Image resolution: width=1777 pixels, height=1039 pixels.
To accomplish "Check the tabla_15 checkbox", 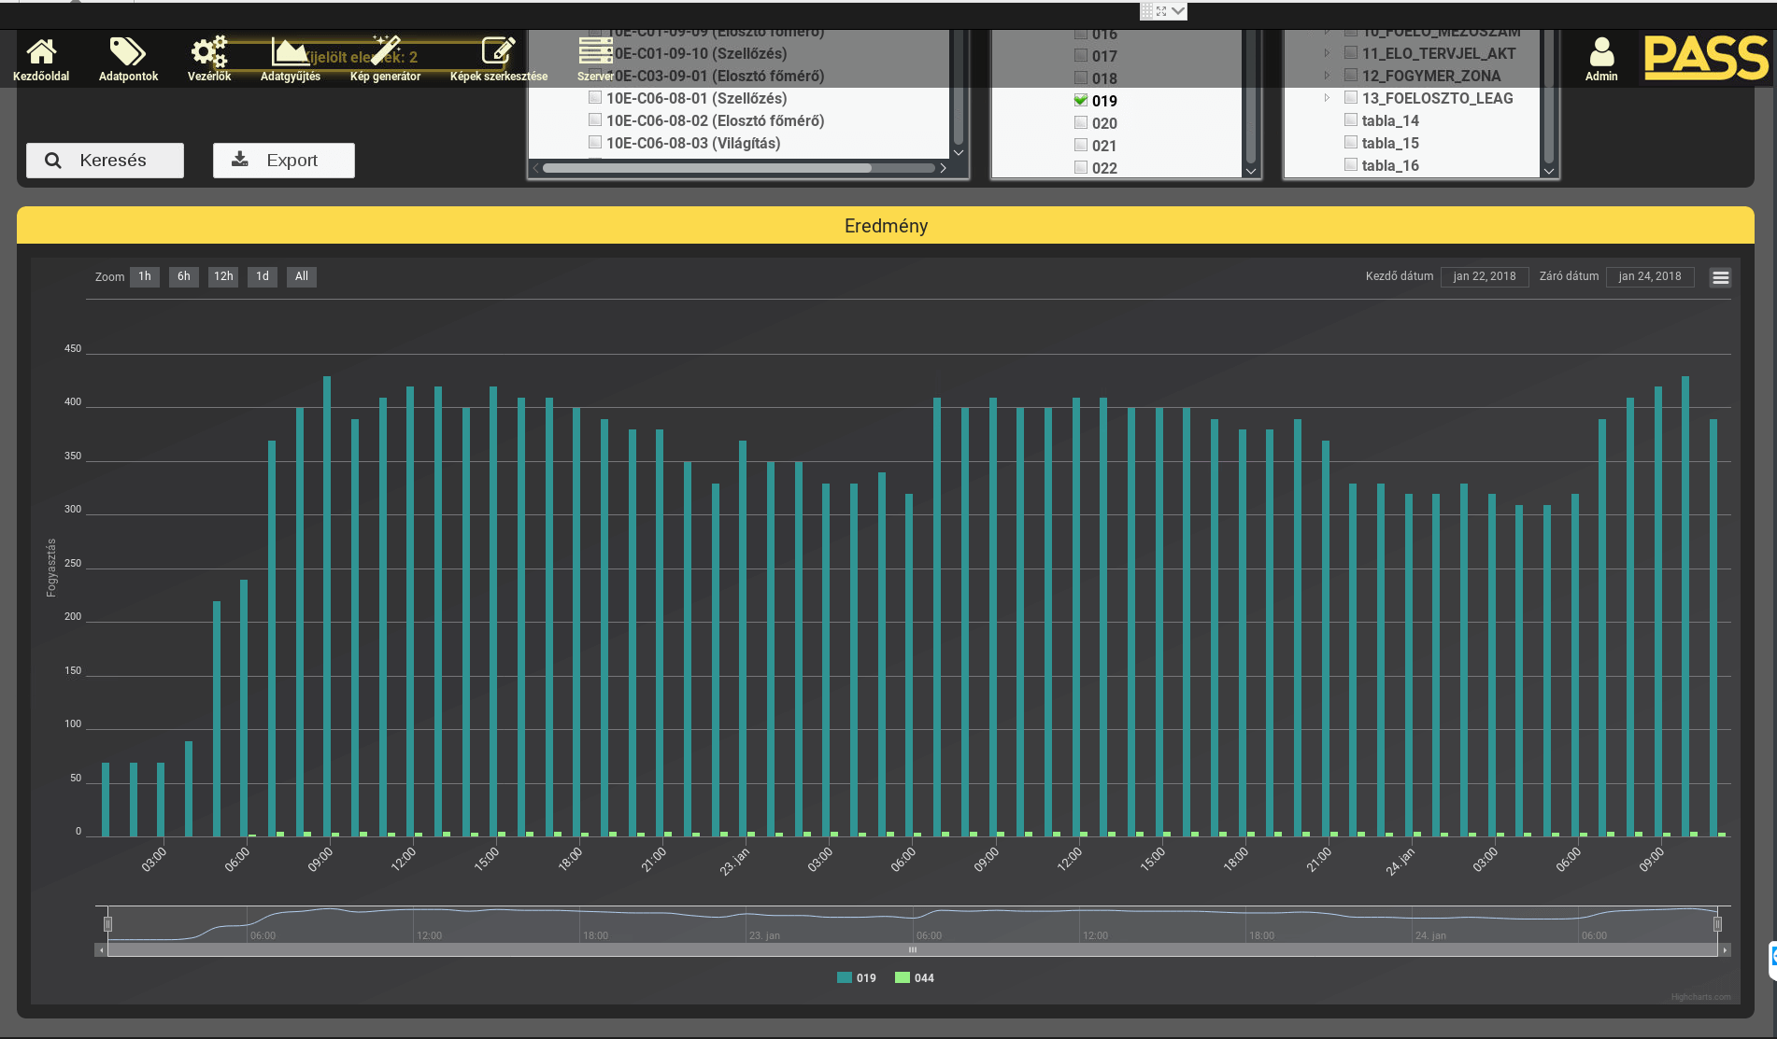I will click(x=1351, y=143).
